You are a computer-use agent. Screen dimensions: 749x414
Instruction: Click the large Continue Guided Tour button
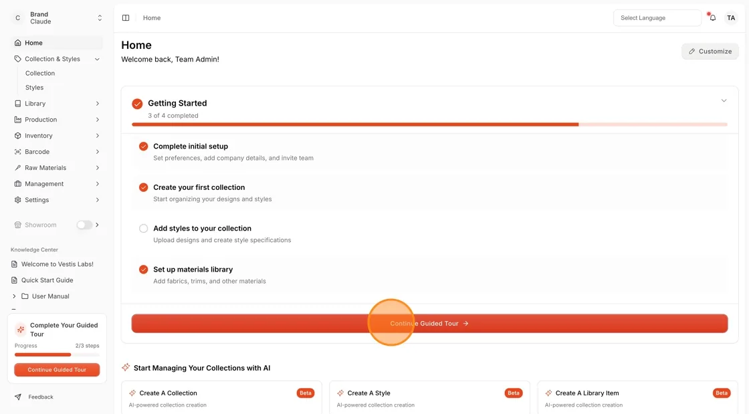pyautogui.click(x=429, y=323)
